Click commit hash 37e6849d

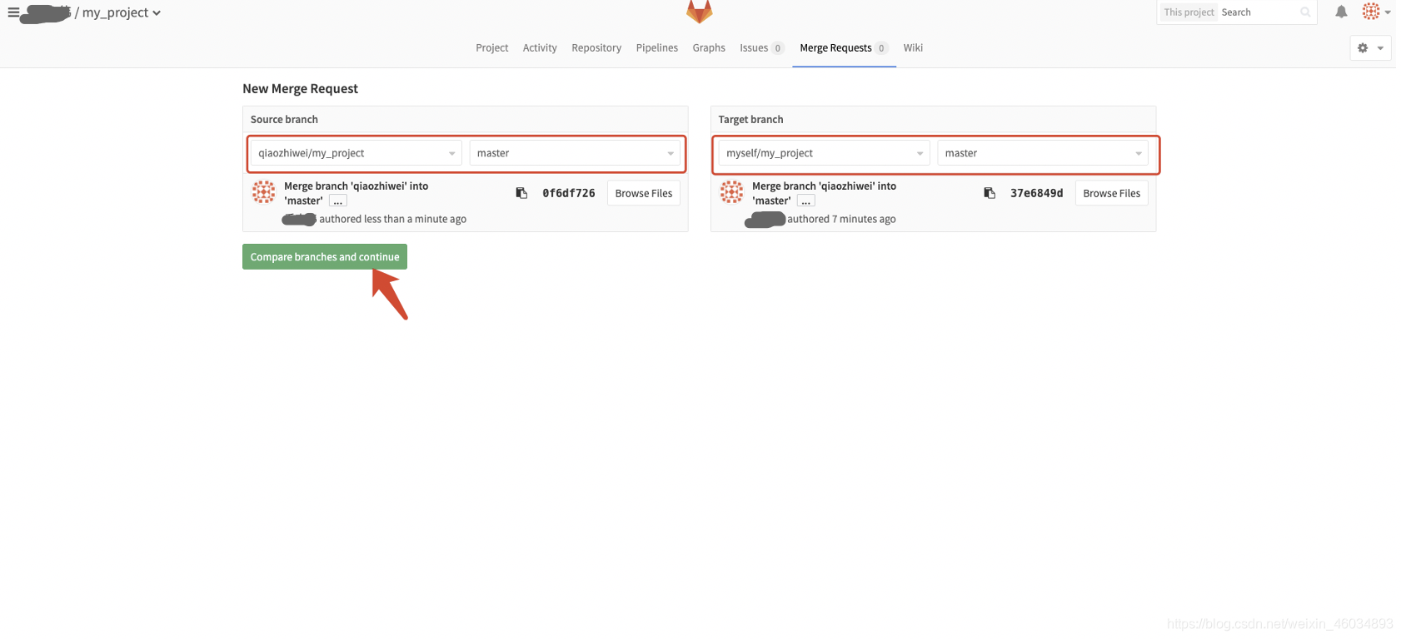[1037, 193]
